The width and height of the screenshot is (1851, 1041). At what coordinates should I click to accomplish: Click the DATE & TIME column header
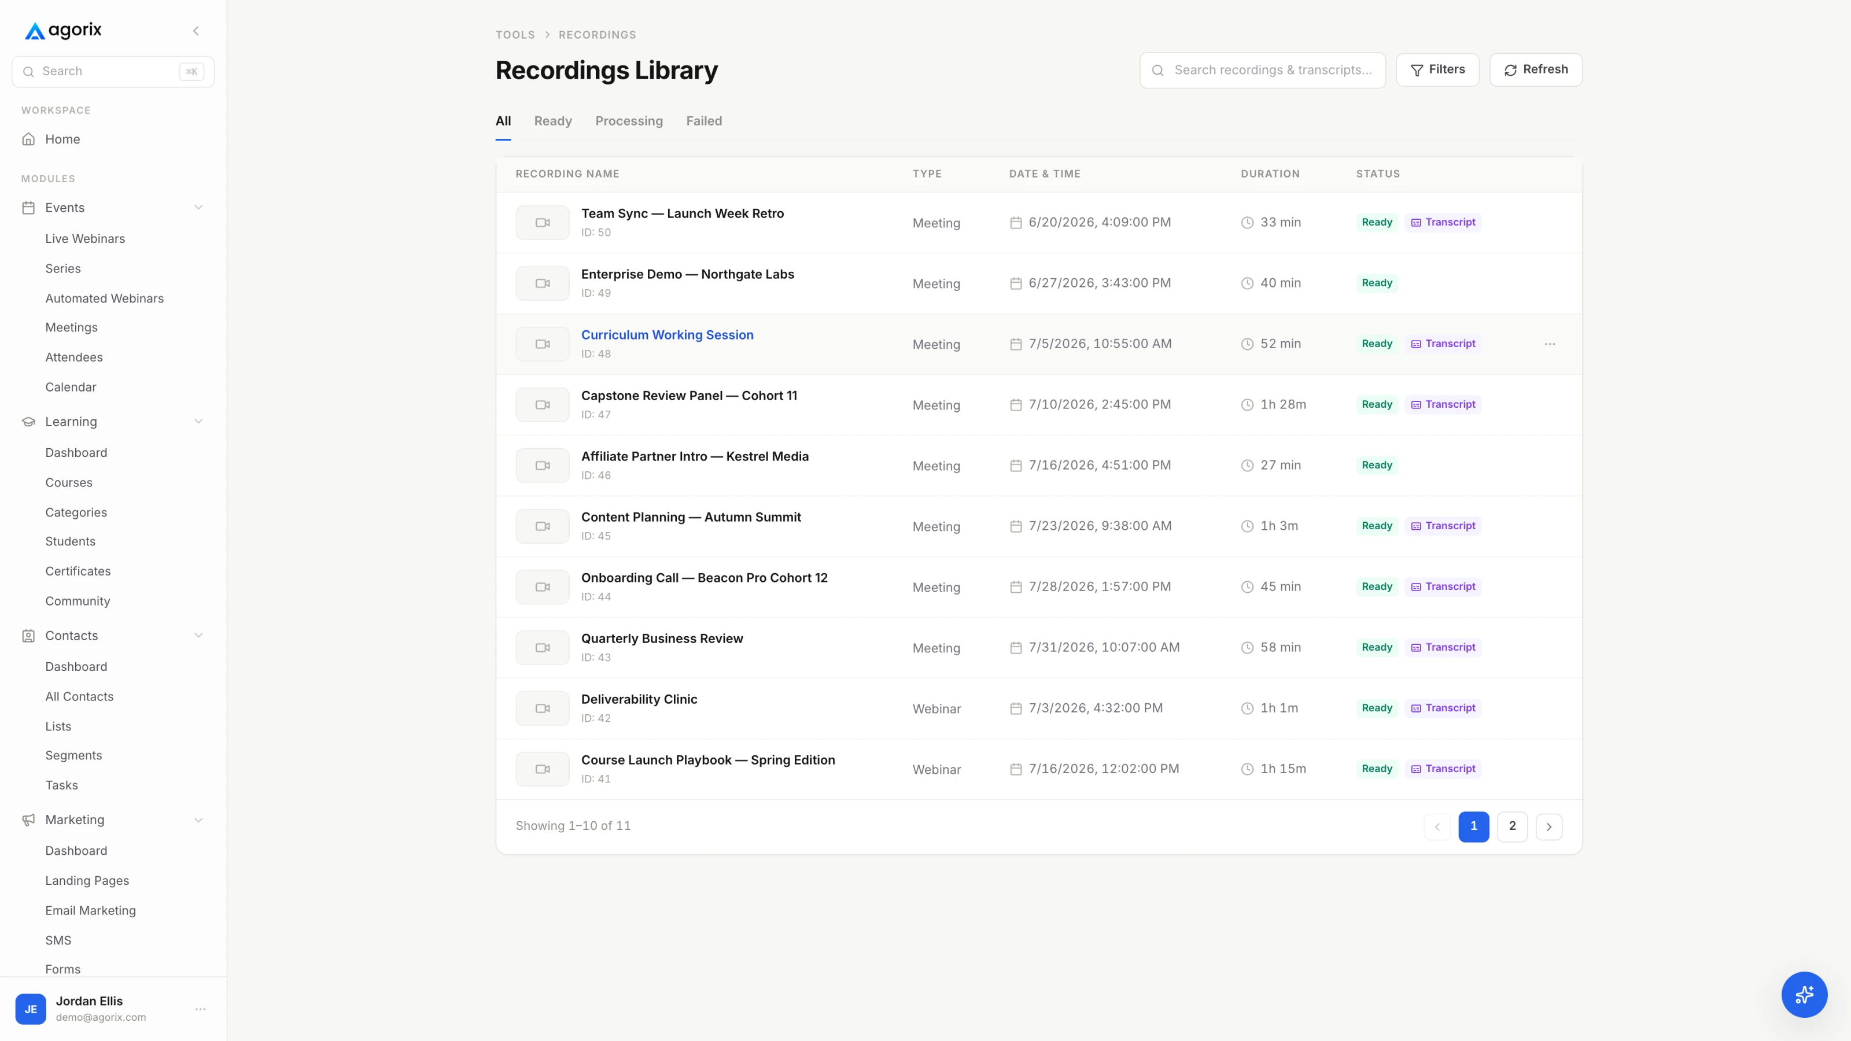pos(1044,174)
